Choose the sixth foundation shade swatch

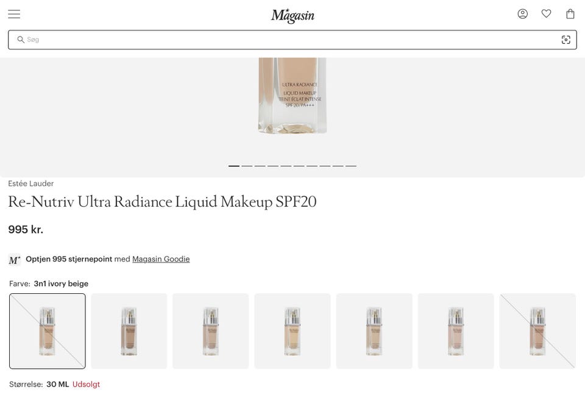coord(456,331)
